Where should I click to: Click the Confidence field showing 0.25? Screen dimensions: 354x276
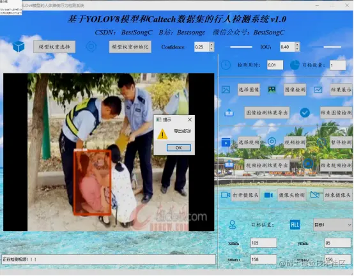tap(202, 47)
